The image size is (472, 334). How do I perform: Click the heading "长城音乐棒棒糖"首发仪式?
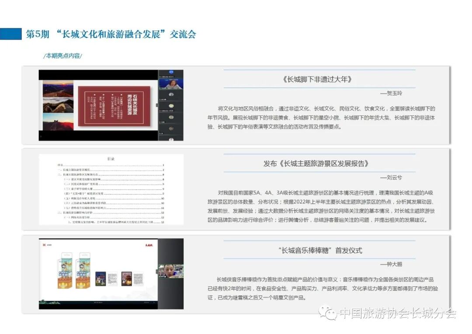click(320, 250)
